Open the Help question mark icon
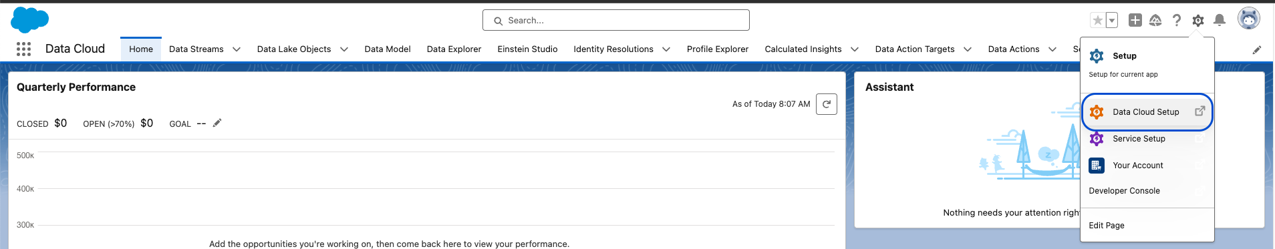 (x=1177, y=21)
